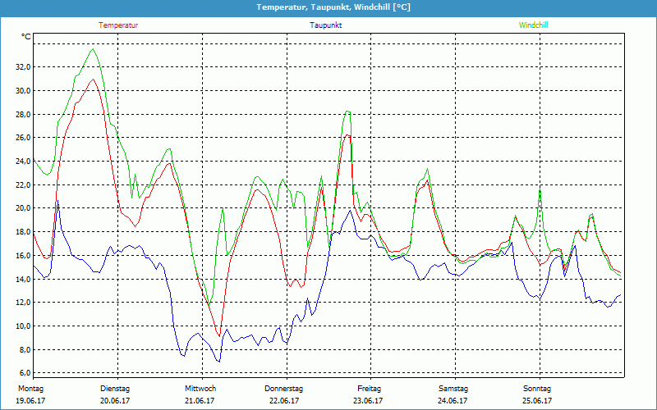Click the blue Taupunkt legend label
The image size is (657, 410).
325,25
